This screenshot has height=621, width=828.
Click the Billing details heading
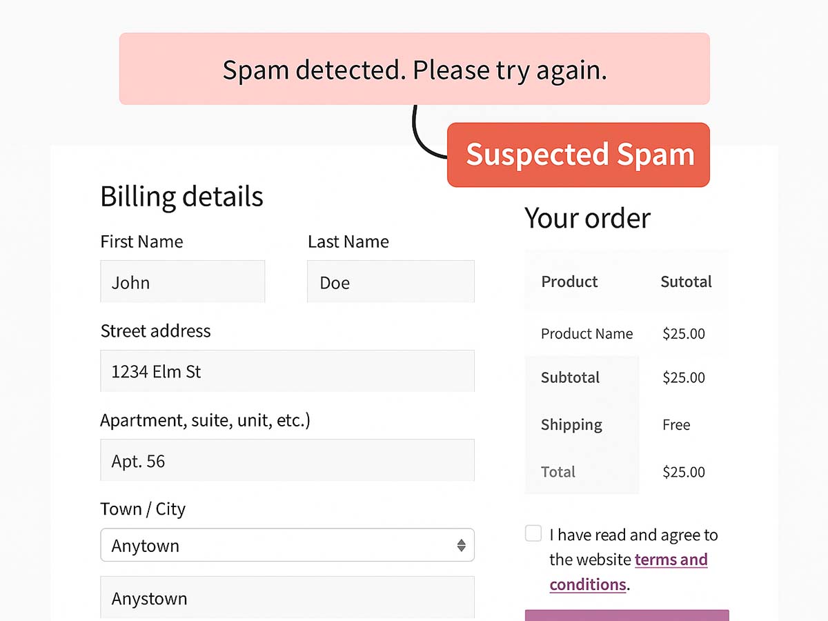pyautogui.click(x=181, y=197)
